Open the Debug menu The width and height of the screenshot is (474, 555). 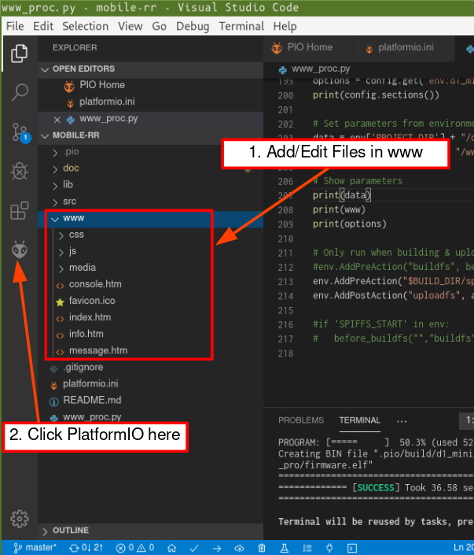coord(193,26)
